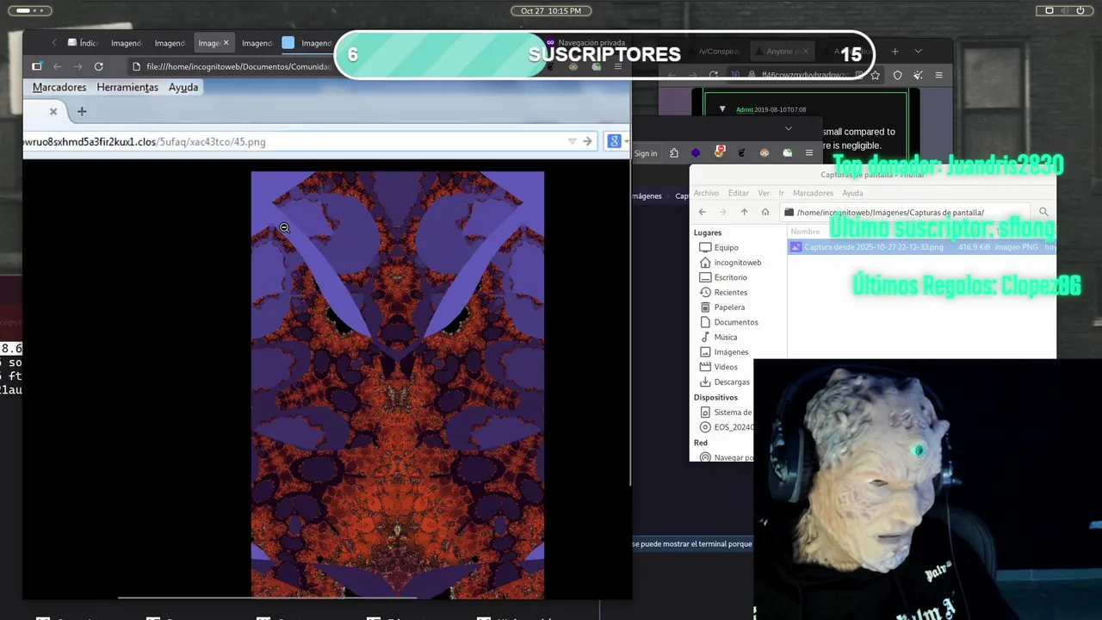Go back in the Thunar file manager

click(702, 212)
